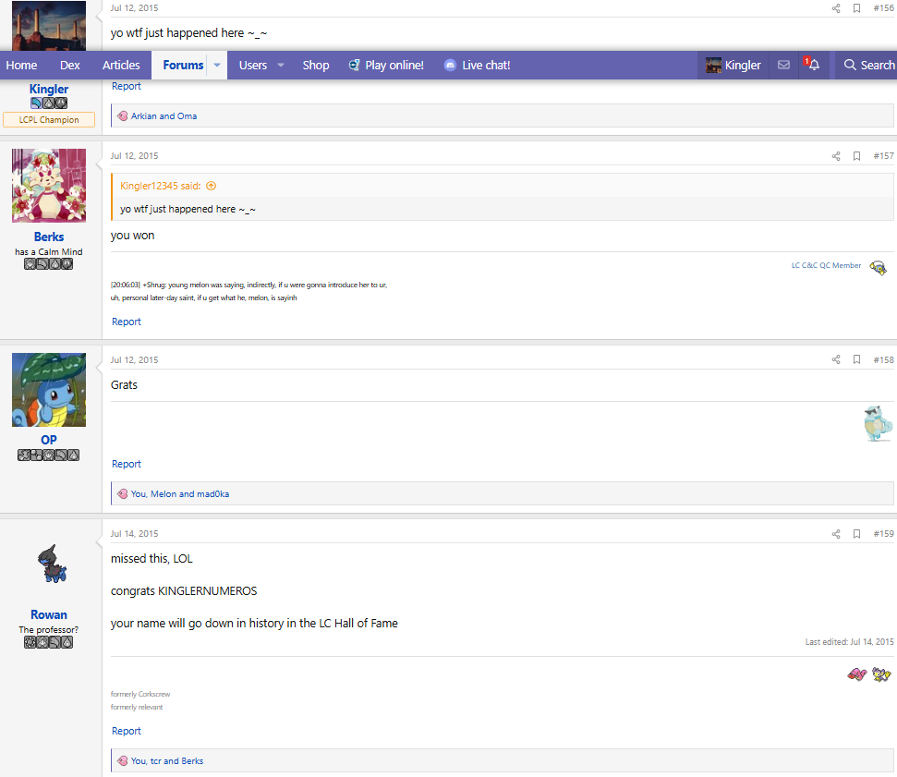The height and width of the screenshot is (777, 897).
Task: Expand the Forums dropdown arrow
Action: point(217,66)
